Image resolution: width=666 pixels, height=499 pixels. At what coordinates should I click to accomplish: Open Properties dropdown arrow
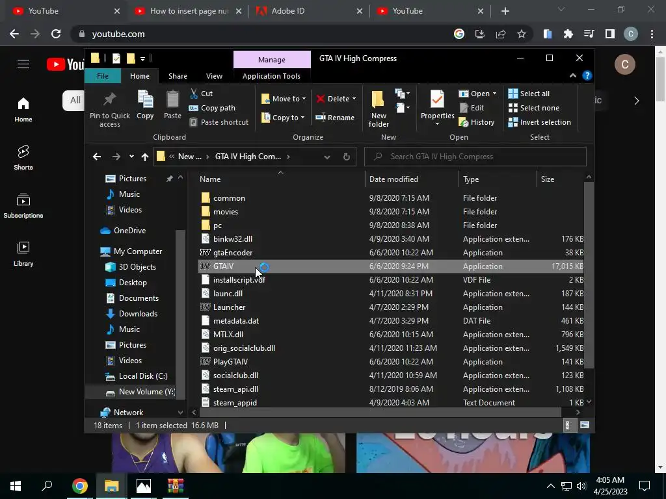(437, 124)
